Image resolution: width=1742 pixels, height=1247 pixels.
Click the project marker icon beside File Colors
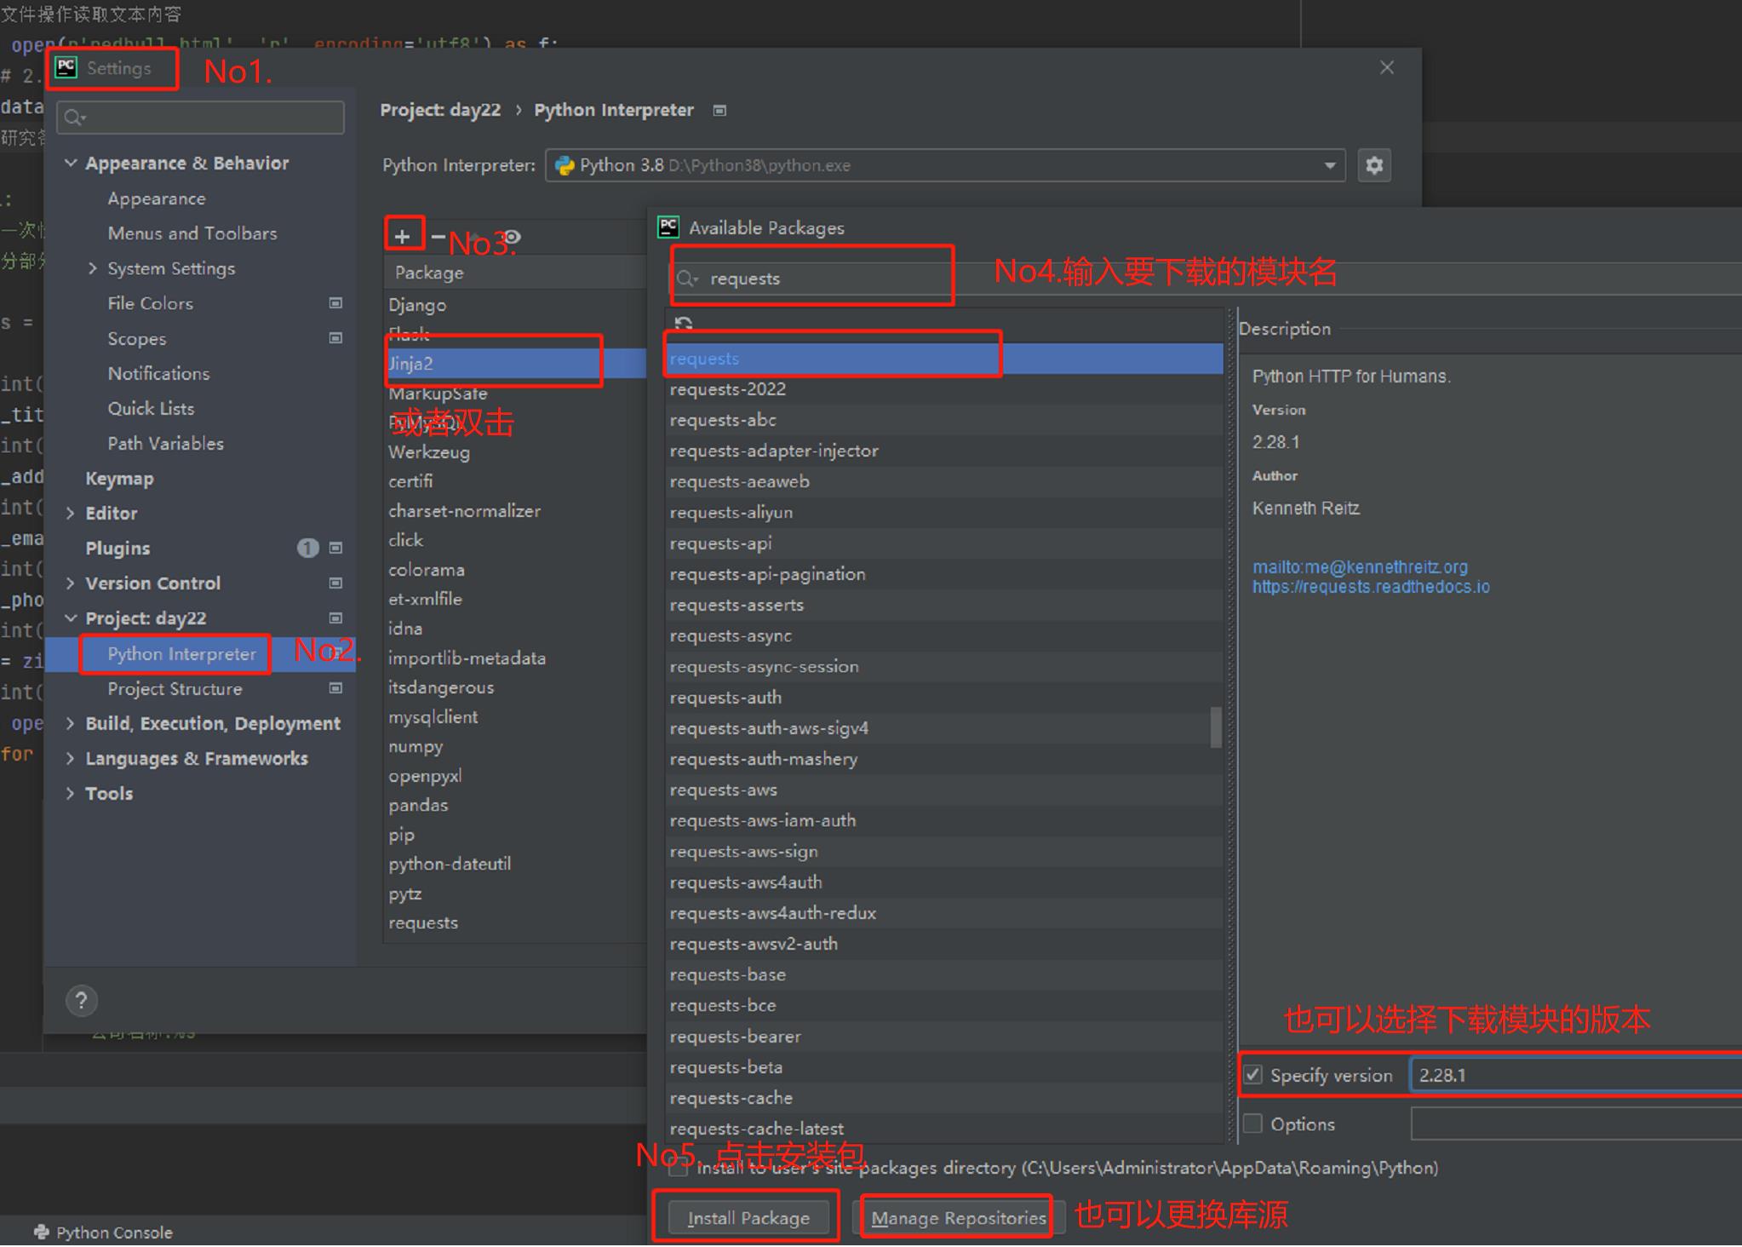click(335, 303)
